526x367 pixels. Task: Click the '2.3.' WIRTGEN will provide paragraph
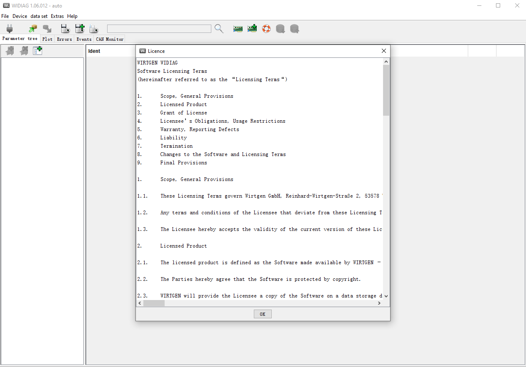click(x=260, y=296)
